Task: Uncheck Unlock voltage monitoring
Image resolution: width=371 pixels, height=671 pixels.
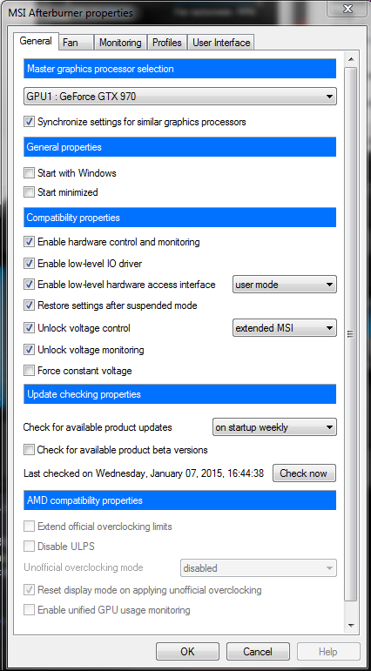Action: click(29, 350)
